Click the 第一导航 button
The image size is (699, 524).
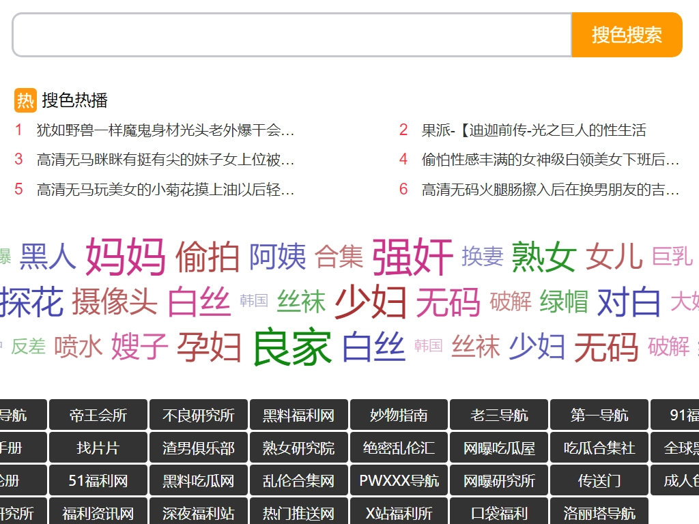click(x=599, y=416)
